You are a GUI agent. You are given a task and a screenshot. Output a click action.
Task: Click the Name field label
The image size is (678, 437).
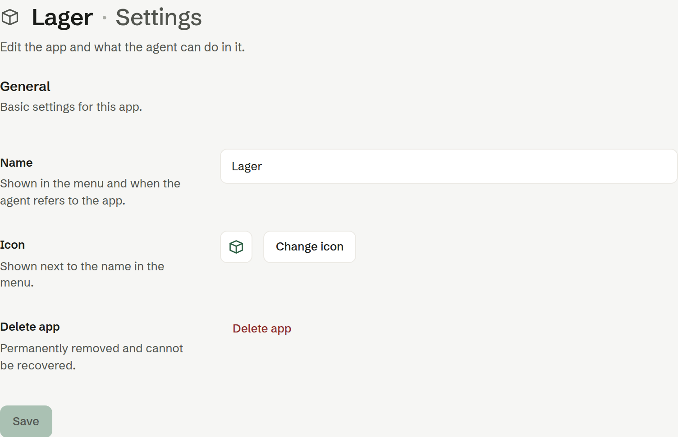click(x=16, y=163)
